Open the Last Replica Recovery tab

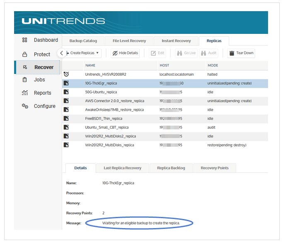point(123,168)
